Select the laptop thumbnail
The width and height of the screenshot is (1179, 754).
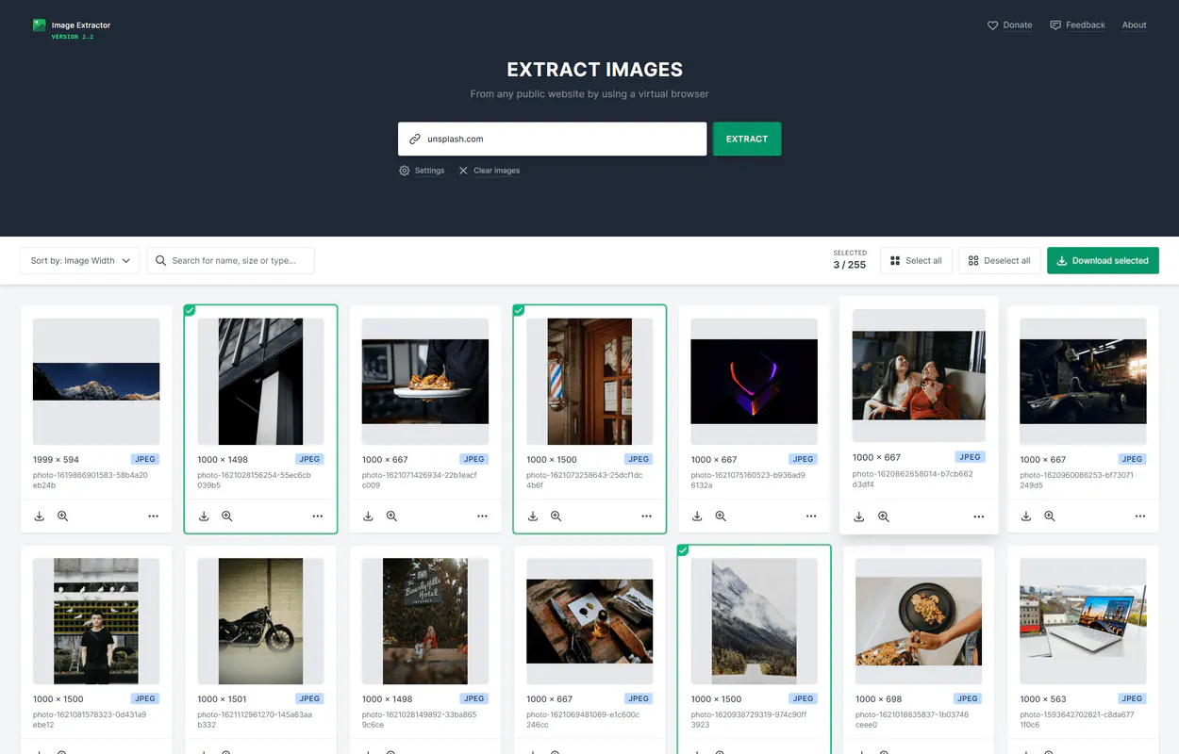[1083, 621]
